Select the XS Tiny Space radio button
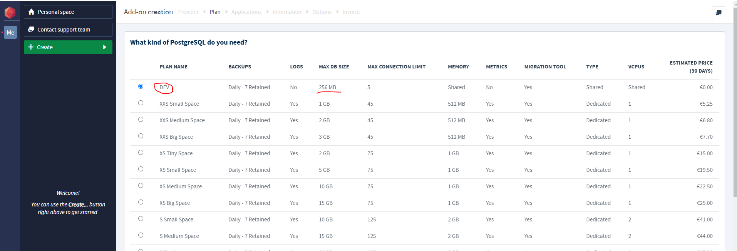This screenshot has width=737, height=251. (x=141, y=152)
